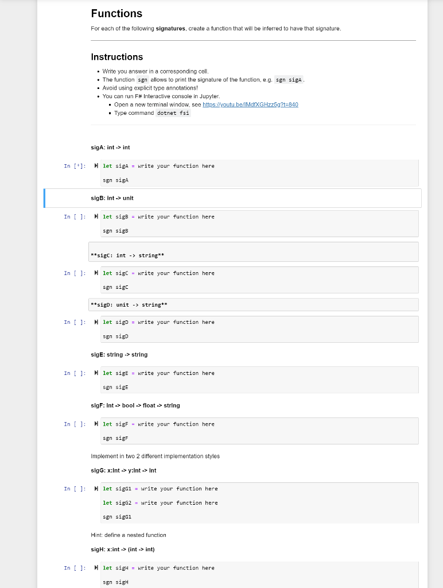The image size is (443, 588).
Task: Run the sigF code cell
Action: click(95, 424)
